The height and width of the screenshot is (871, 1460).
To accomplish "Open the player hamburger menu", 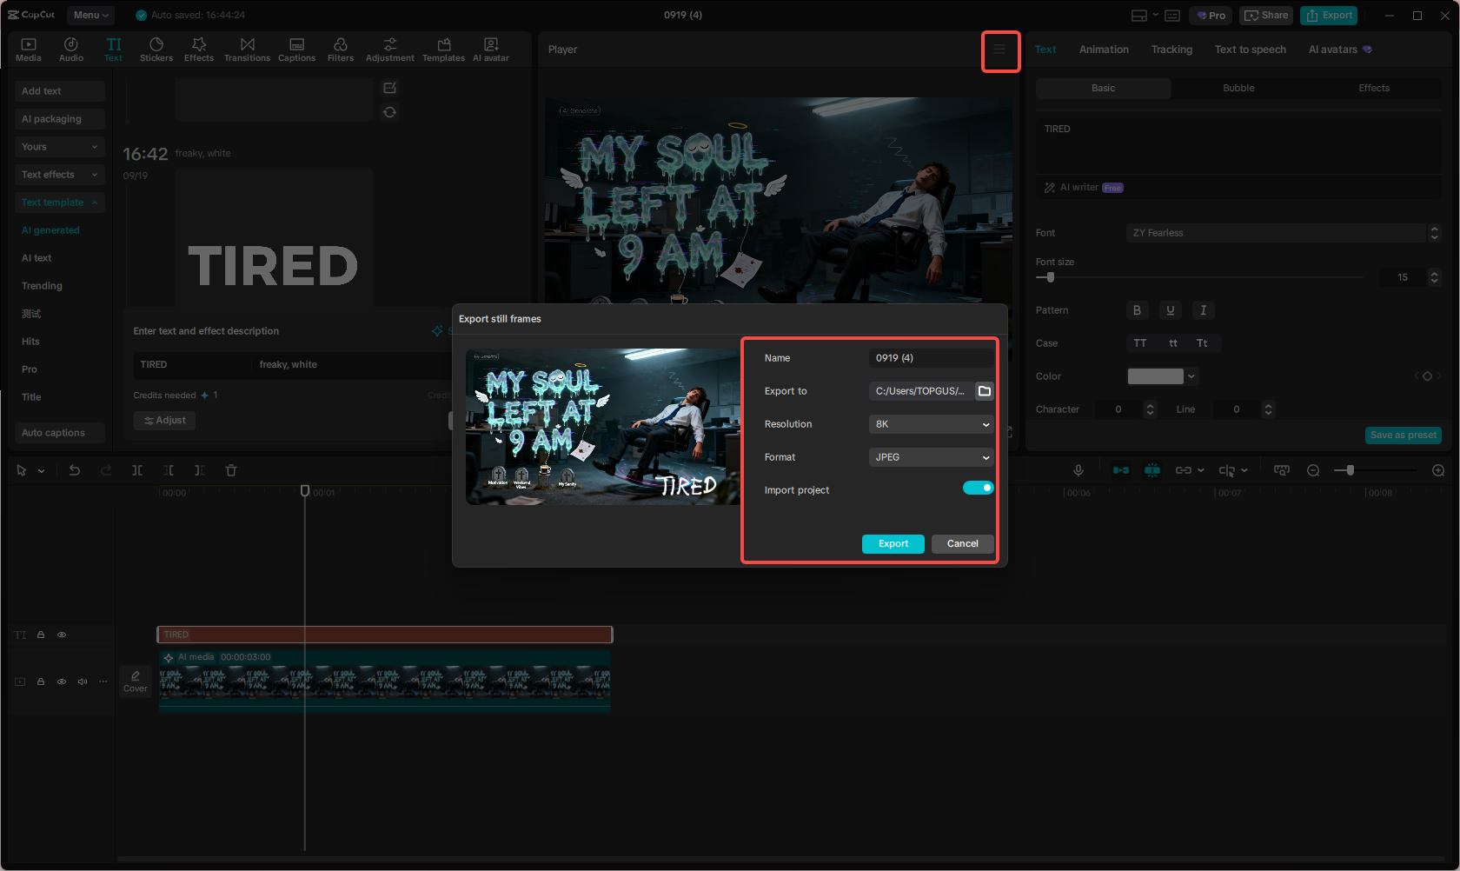I will (x=999, y=50).
